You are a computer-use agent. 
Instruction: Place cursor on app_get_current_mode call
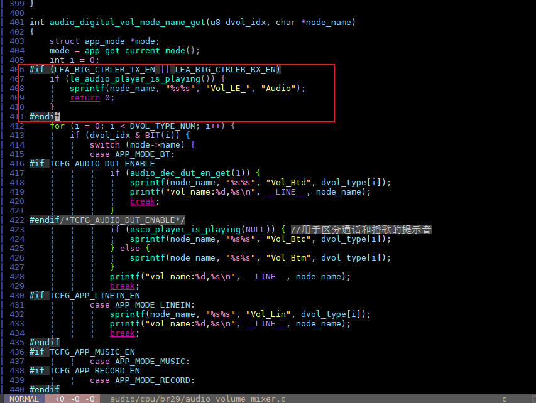point(135,51)
